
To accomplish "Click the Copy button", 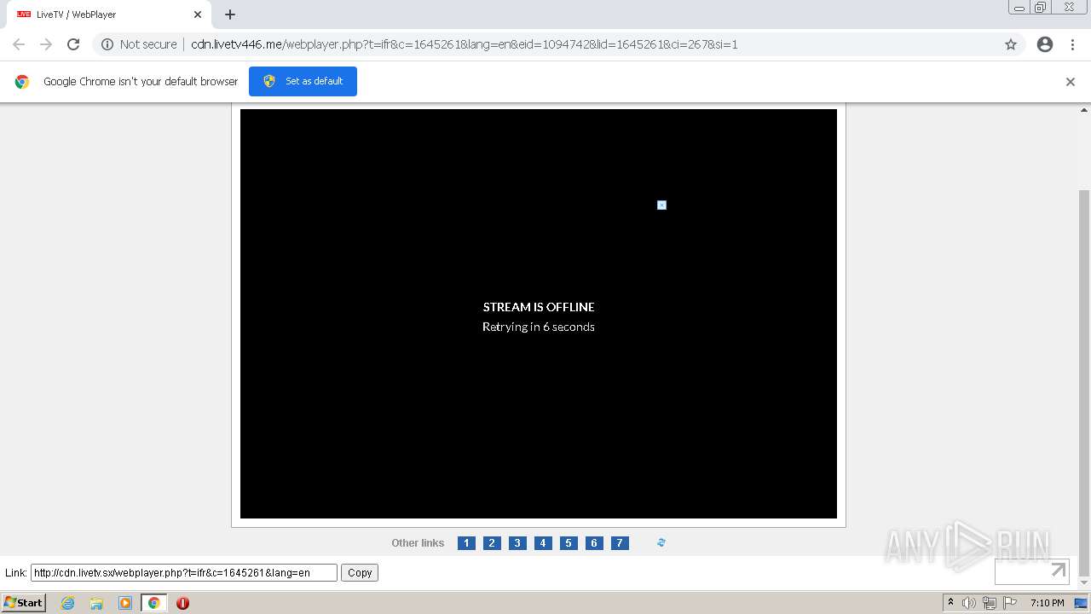I will point(360,573).
